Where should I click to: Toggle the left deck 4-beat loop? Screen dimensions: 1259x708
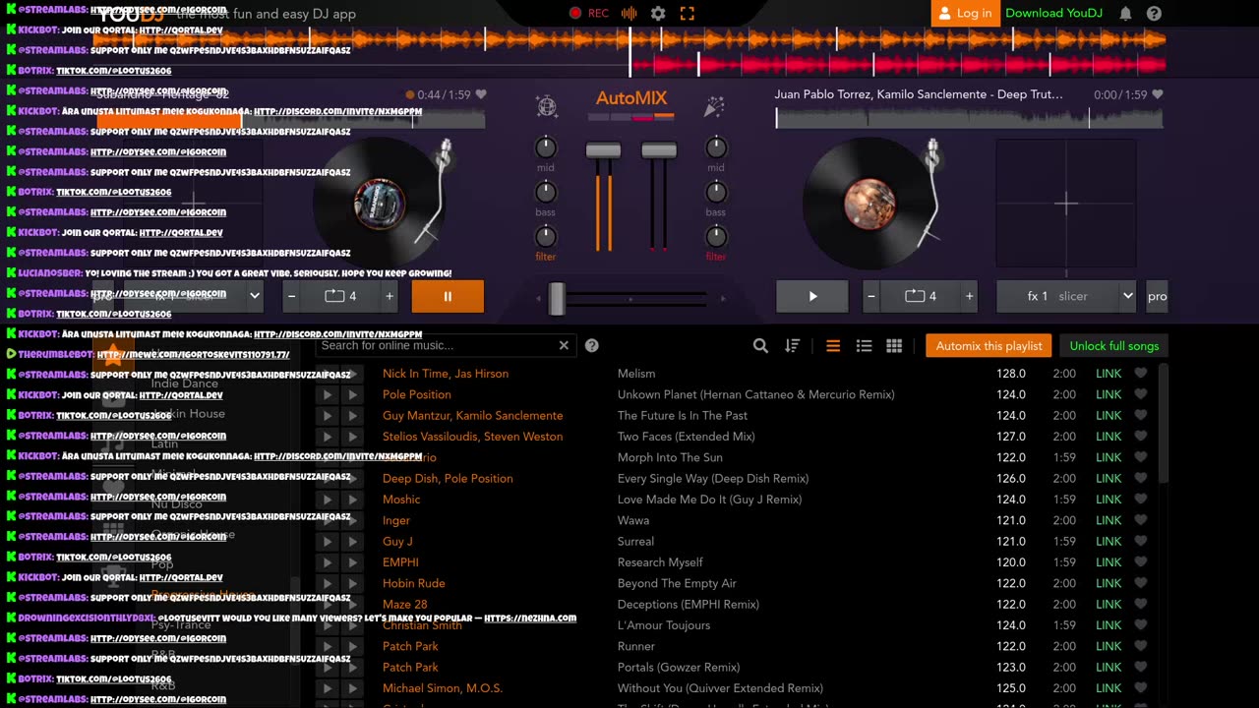click(x=340, y=296)
